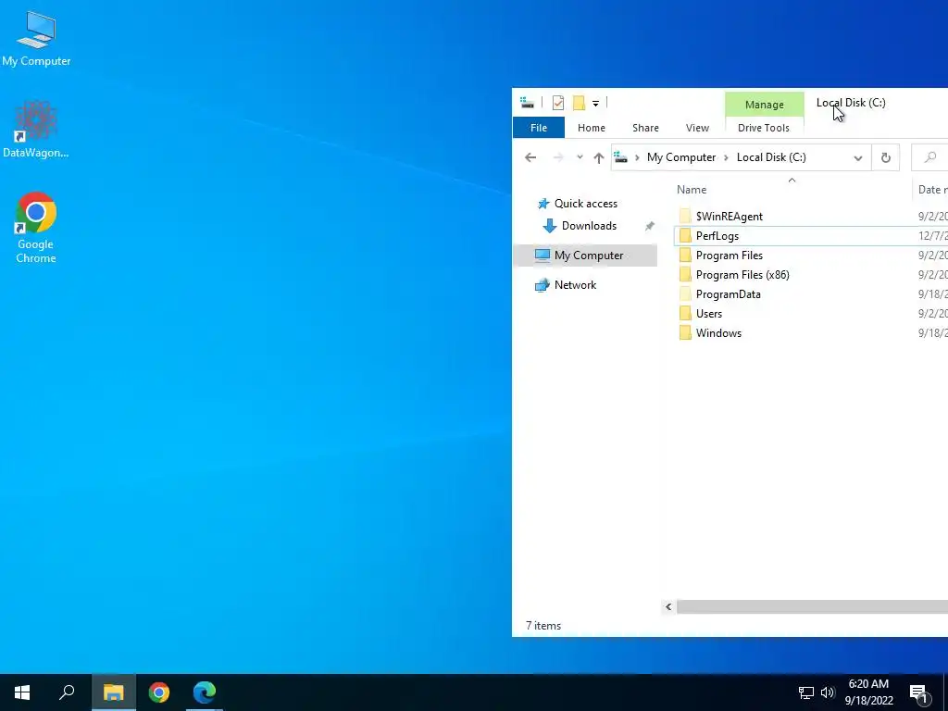Viewport: 948px width, 711px height.
Task: Click the horizontal scrollbar track
Action: tap(812, 606)
